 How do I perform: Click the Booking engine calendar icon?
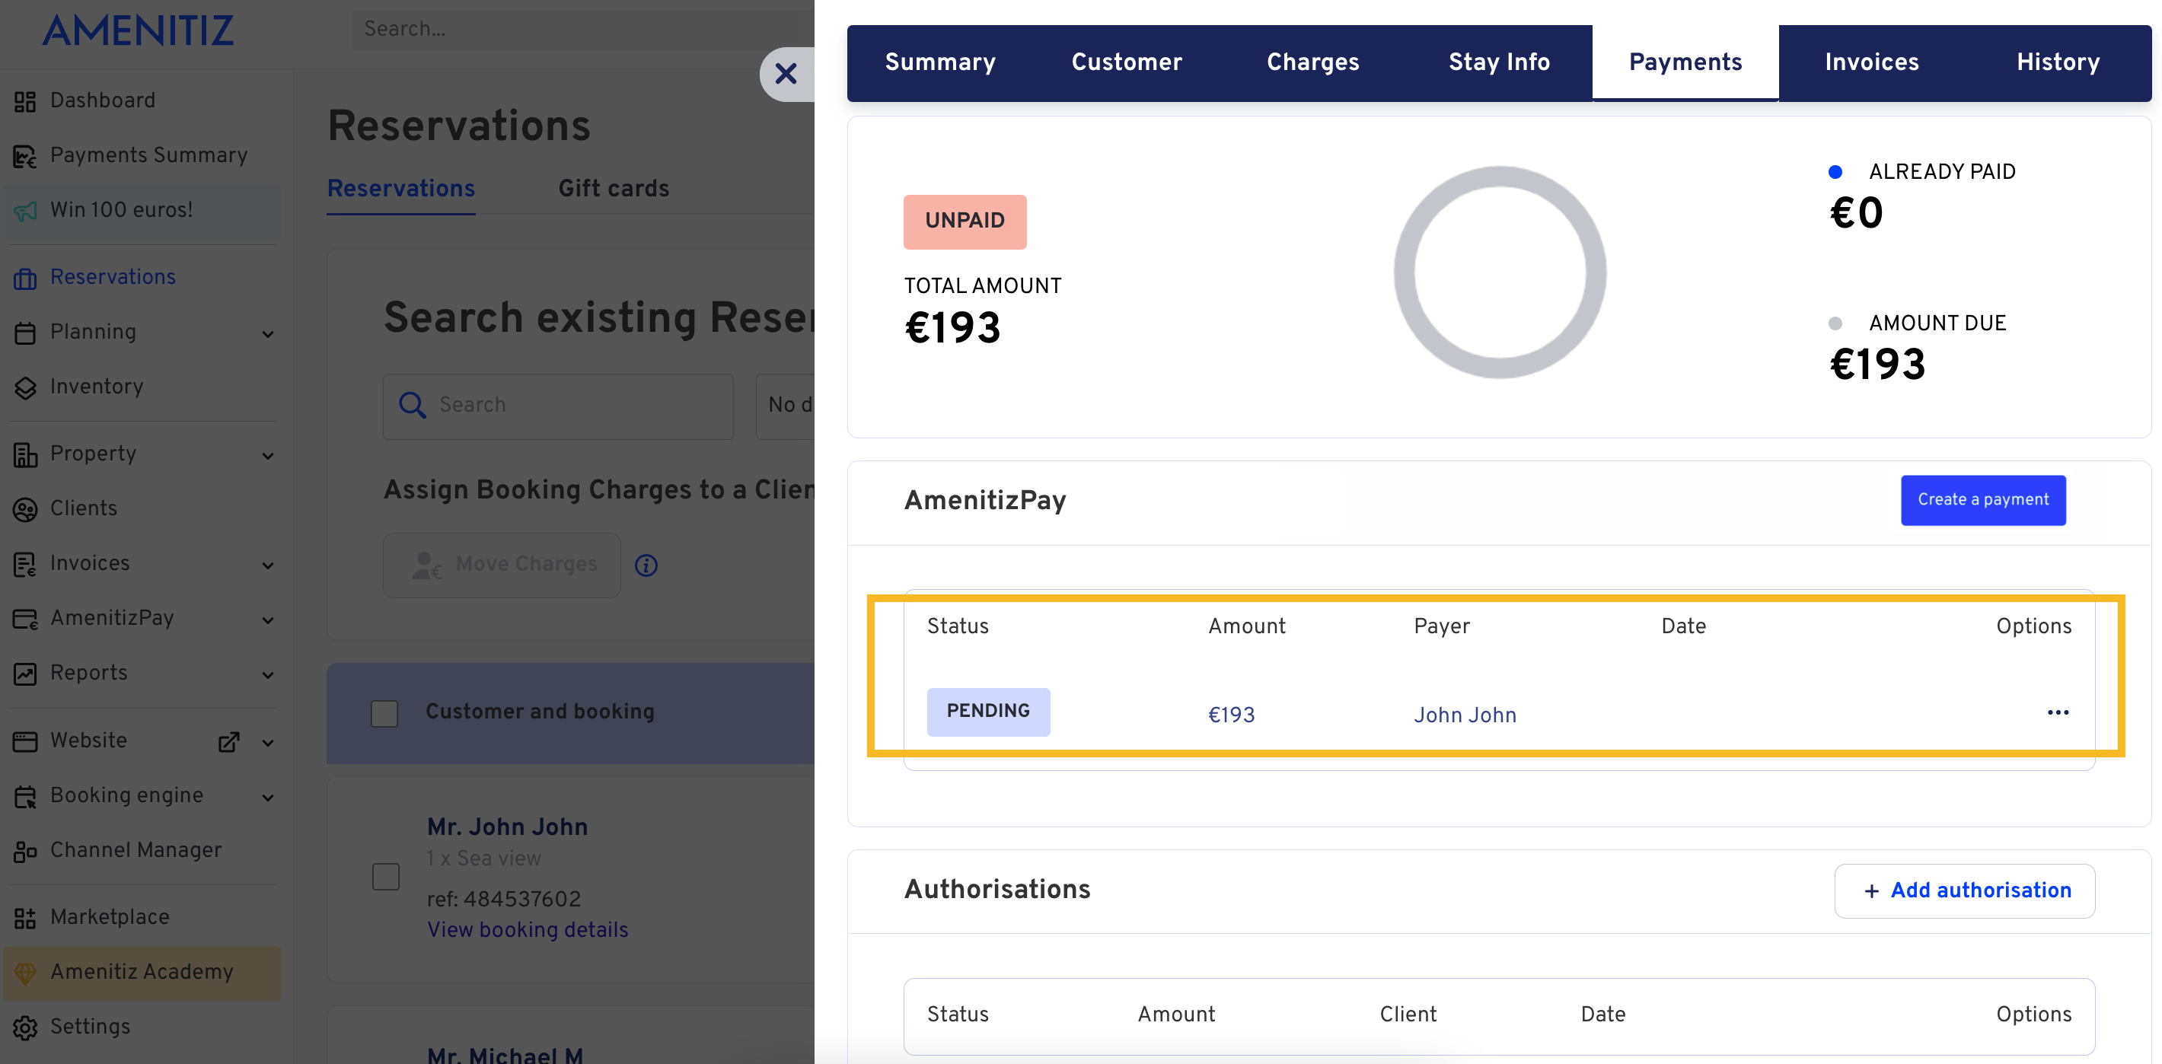(x=25, y=795)
